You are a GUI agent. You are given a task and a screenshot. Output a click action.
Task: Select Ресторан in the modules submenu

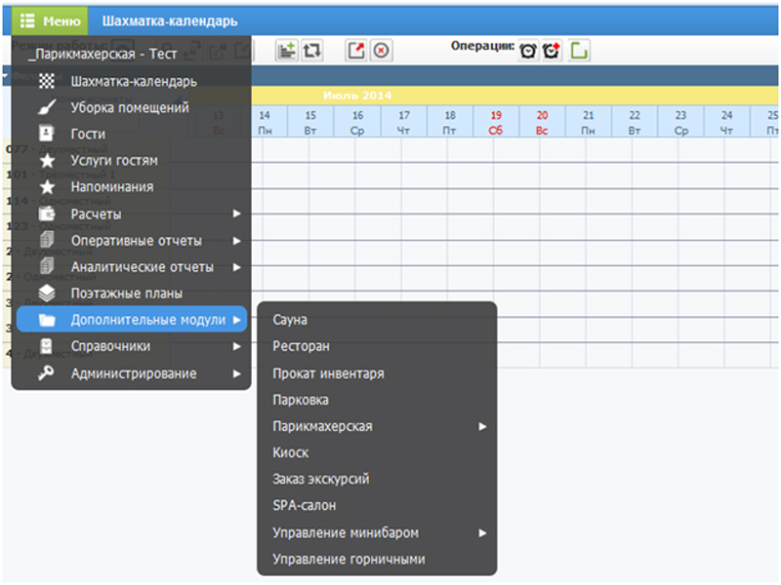click(301, 346)
